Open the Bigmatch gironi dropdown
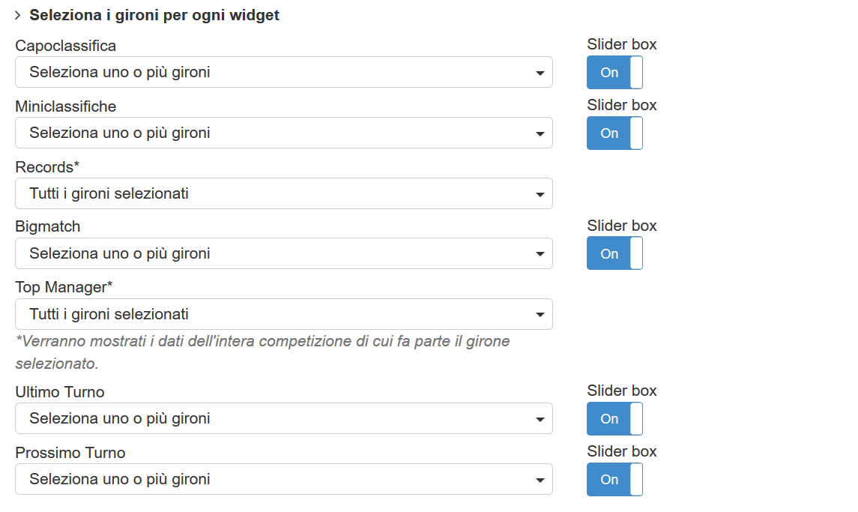The height and width of the screenshot is (512, 858). click(x=283, y=254)
